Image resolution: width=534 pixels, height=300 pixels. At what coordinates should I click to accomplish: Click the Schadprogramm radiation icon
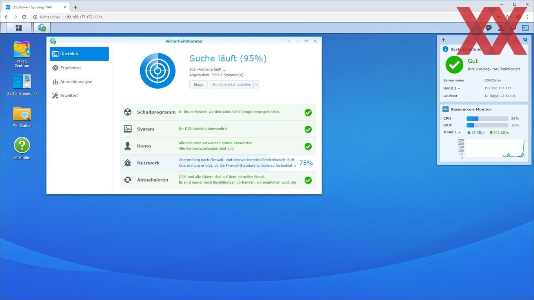(x=128, y=112)
